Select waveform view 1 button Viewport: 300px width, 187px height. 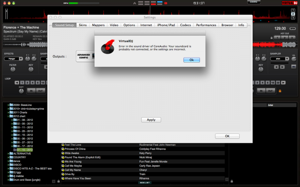point(293,10)
